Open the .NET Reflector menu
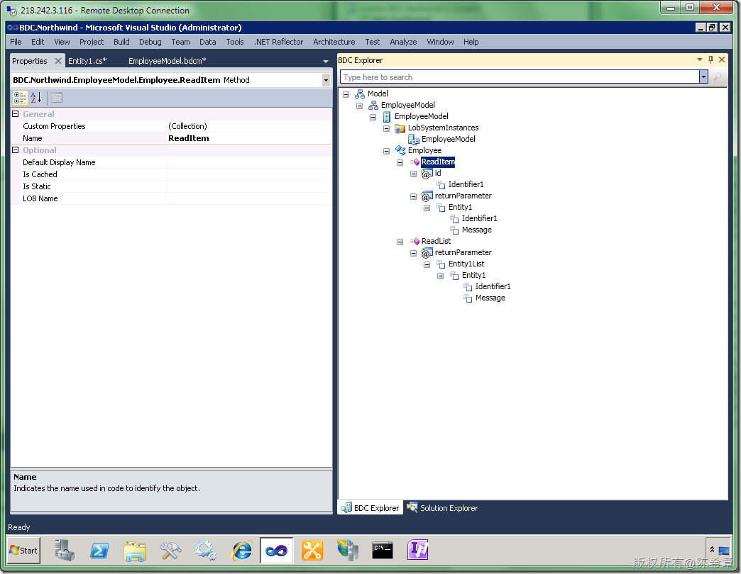This screenshot has width=741, height=574. (x=279, y=42)
